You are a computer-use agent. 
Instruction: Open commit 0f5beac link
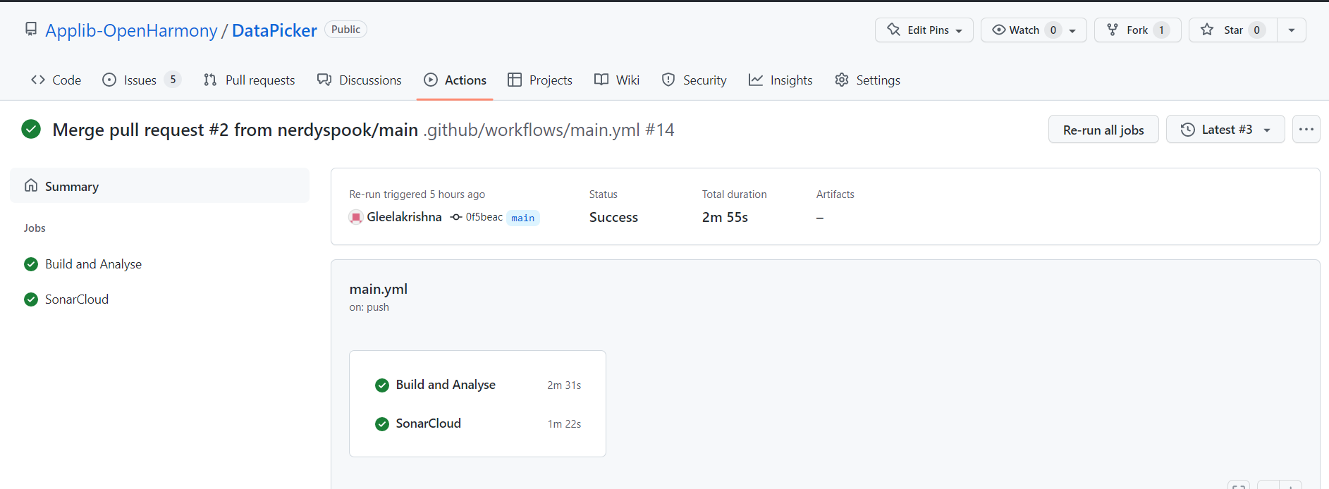484,217
